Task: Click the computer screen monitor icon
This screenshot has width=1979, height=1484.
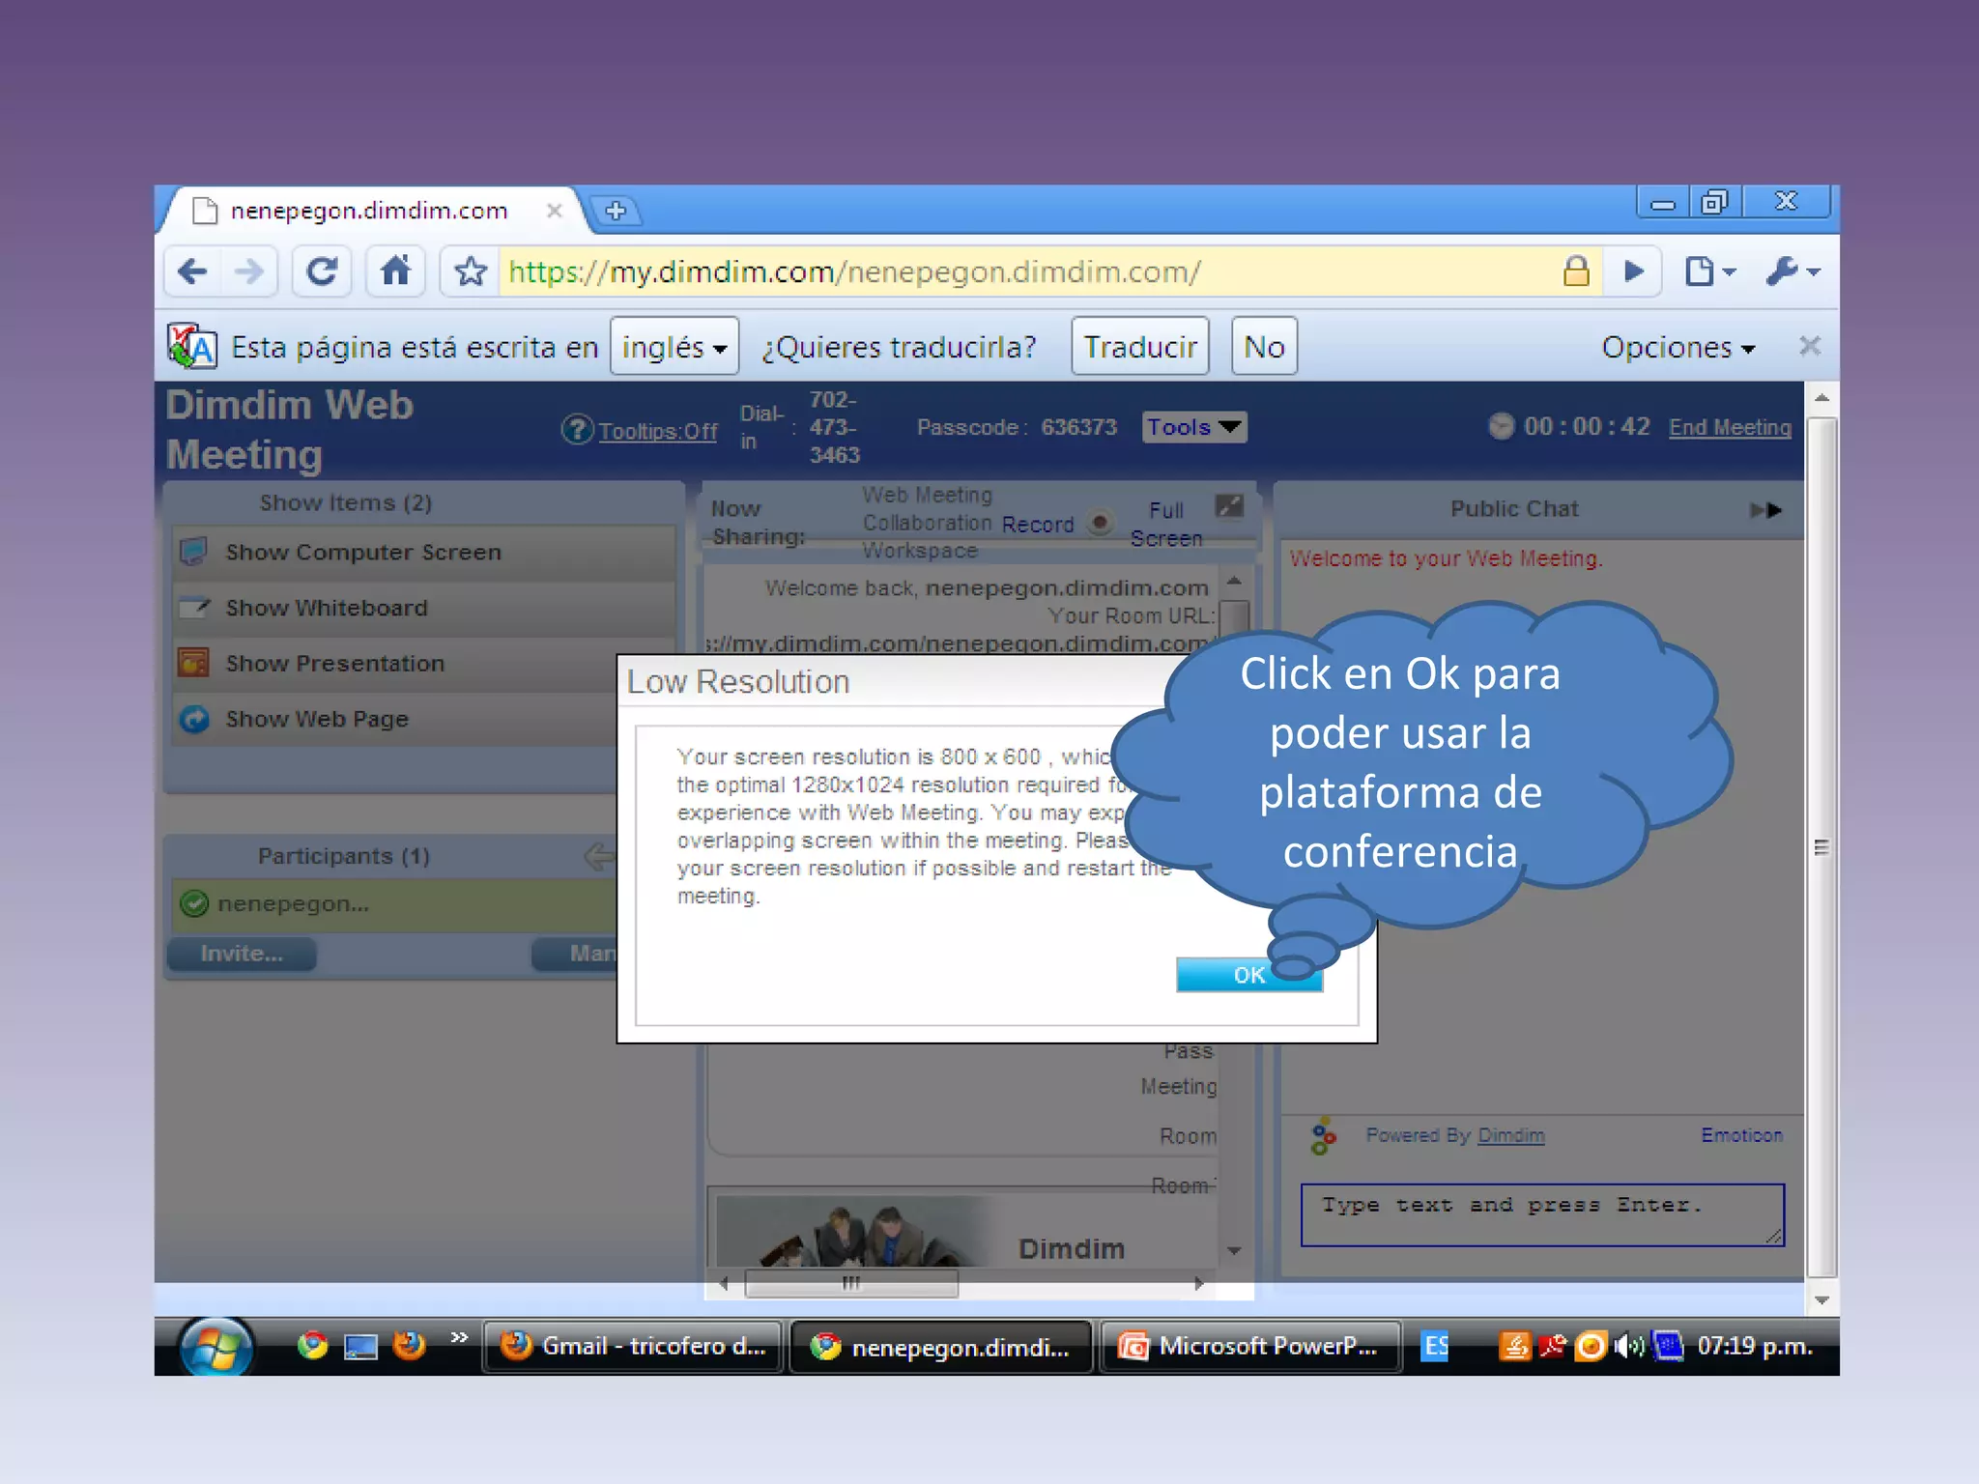Action: [x=193, y=552]
